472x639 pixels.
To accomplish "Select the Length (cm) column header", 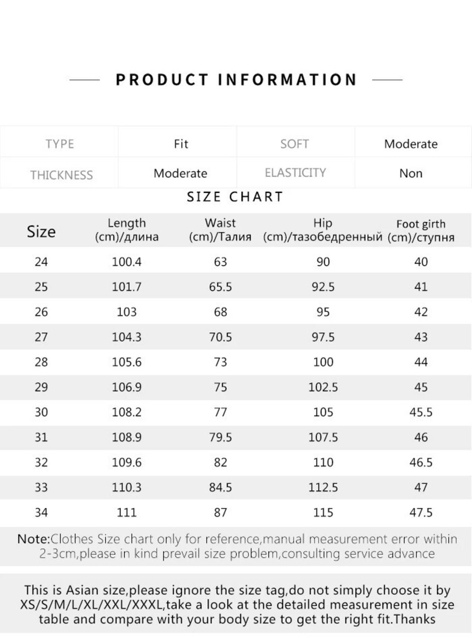I will (126, 230).
